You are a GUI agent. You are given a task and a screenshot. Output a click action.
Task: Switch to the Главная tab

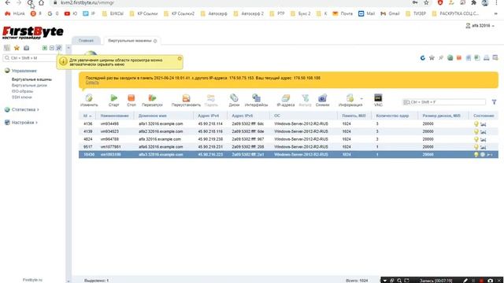point(86,41)
